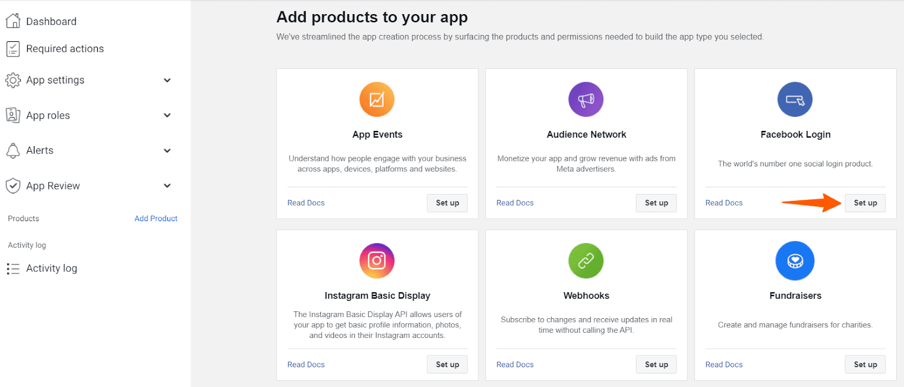
Task: Expand the App roles section
Action: coord(167,115)
